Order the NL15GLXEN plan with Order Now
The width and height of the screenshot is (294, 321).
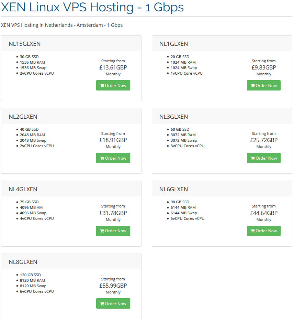[x=113, y=85]
